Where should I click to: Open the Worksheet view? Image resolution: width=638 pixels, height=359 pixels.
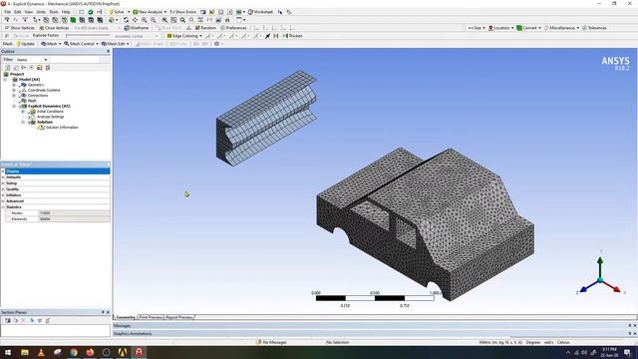tap(260, 12)
